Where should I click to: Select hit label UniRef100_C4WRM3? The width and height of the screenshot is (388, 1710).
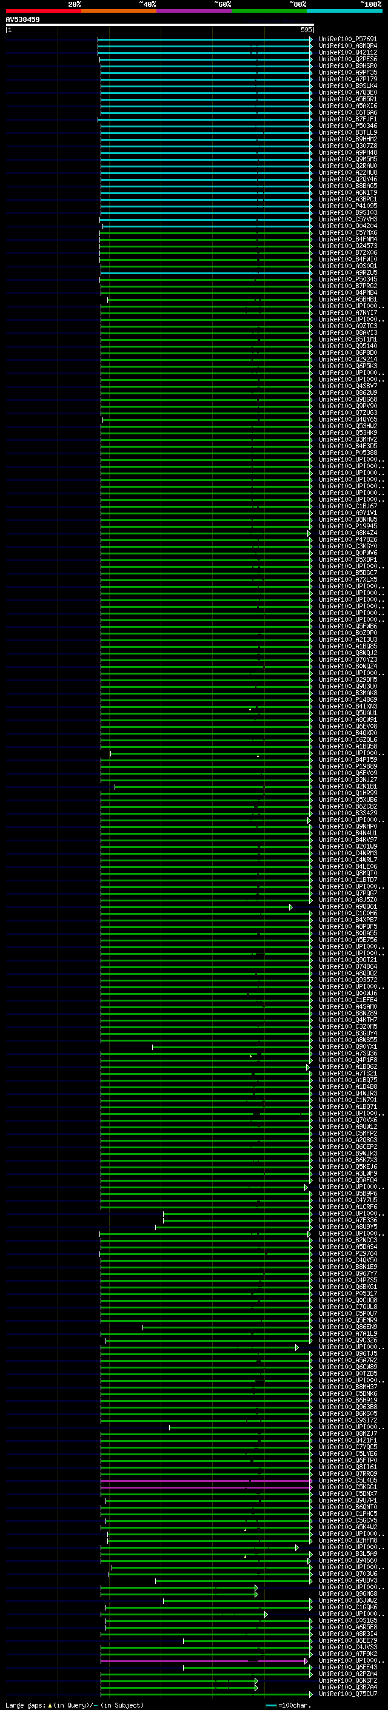coord(347,853)
